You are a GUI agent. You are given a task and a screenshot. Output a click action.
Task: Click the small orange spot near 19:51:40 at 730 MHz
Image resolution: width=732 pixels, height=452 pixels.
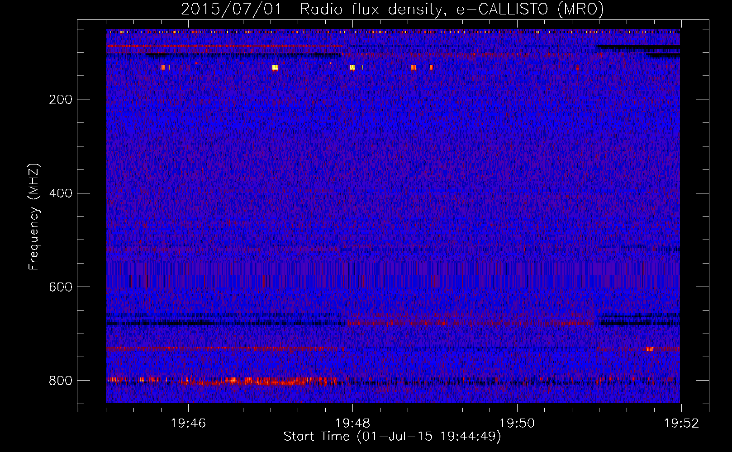tap(650, 348)
